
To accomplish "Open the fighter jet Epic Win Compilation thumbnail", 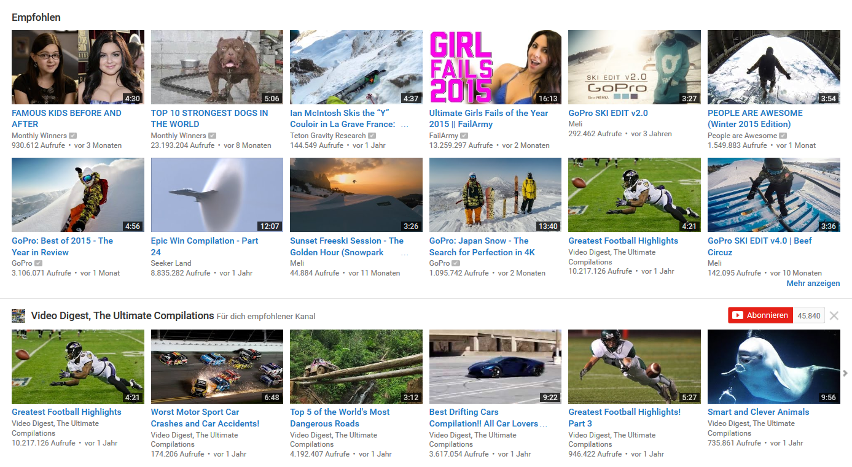I will pos(217,195).
